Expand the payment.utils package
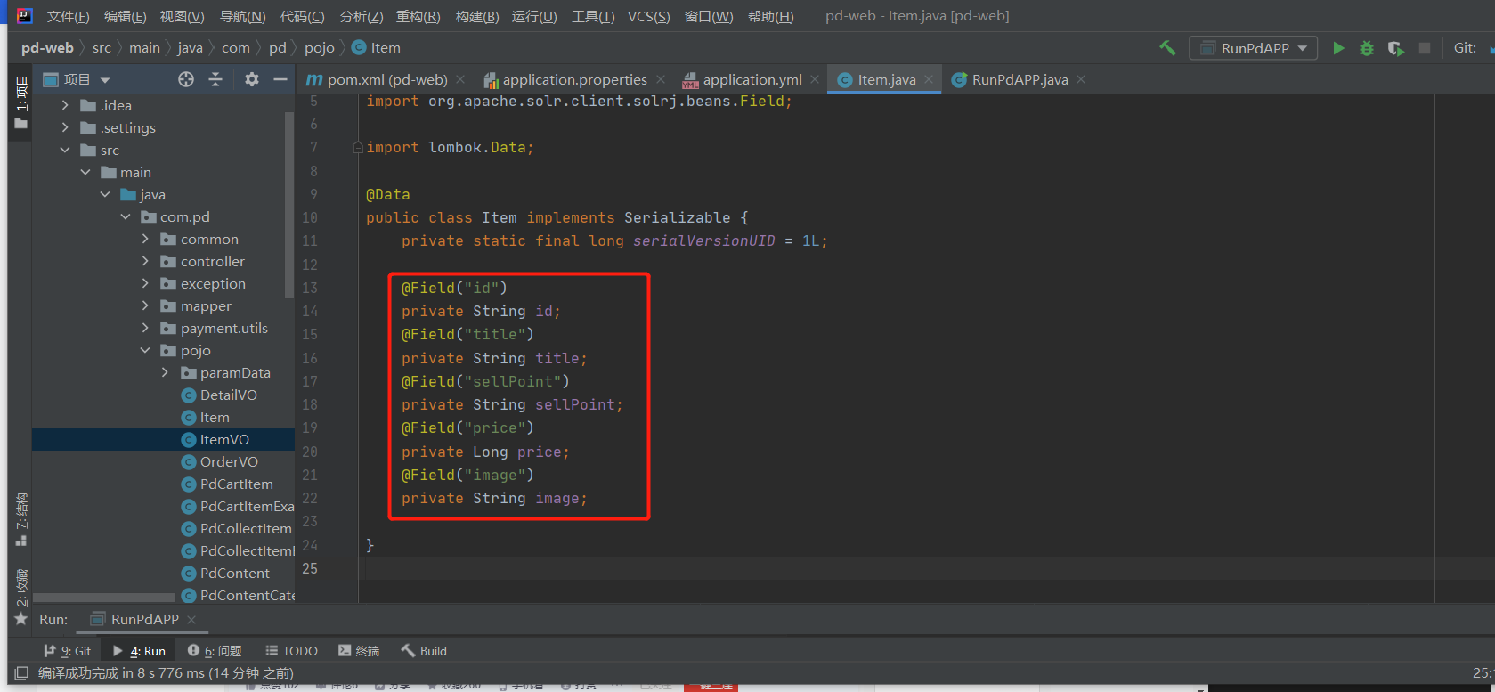The width and height of the screenshot is (1495, 692). [x=145, y=328]
